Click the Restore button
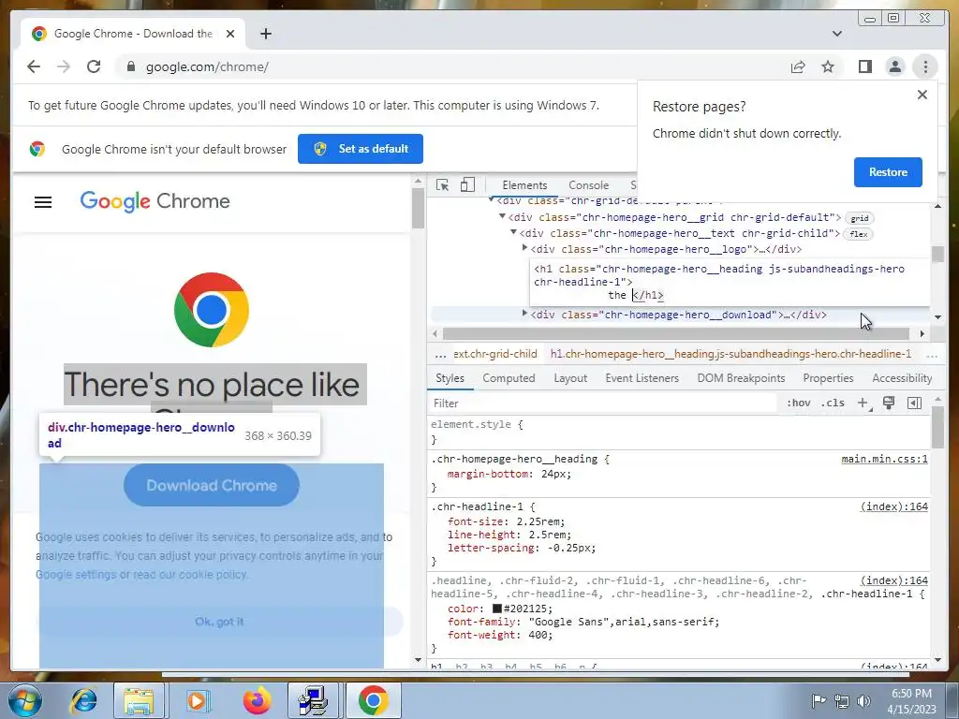The height and width of the screenshot is (719, 959). click(x=888, y=172)
